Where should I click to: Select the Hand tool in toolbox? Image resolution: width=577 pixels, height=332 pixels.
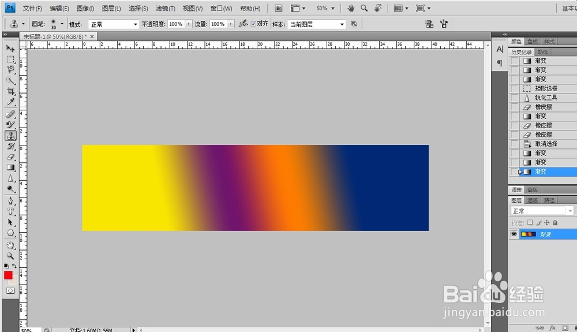coord(10,245)
